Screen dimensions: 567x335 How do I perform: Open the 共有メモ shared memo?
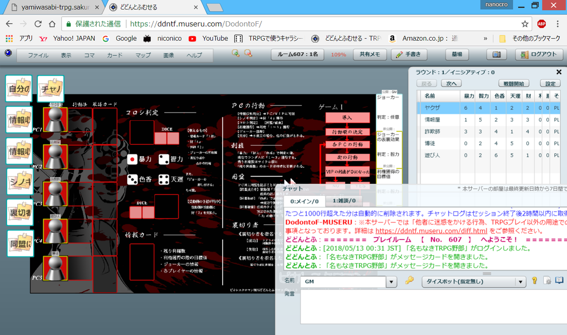(369, 54)
